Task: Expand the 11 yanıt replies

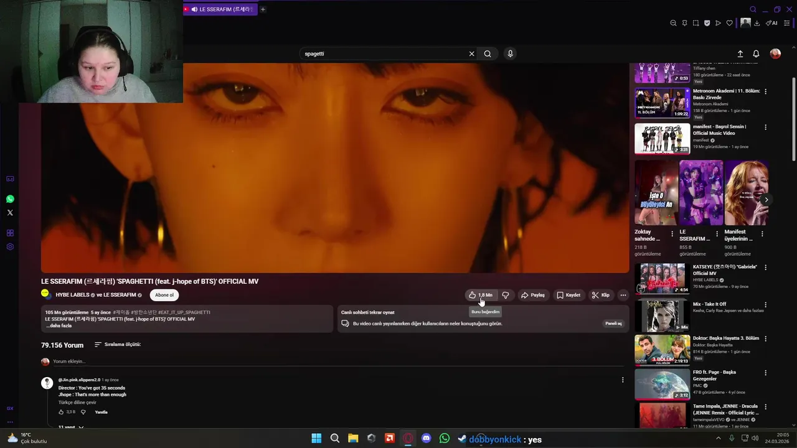Action: tap(71, 427)
